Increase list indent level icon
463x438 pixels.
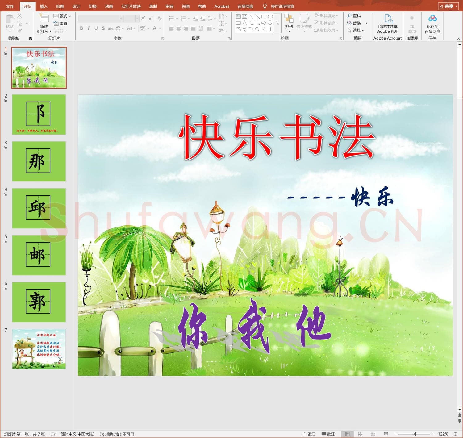pyautogui.click(x=203, y=19)
